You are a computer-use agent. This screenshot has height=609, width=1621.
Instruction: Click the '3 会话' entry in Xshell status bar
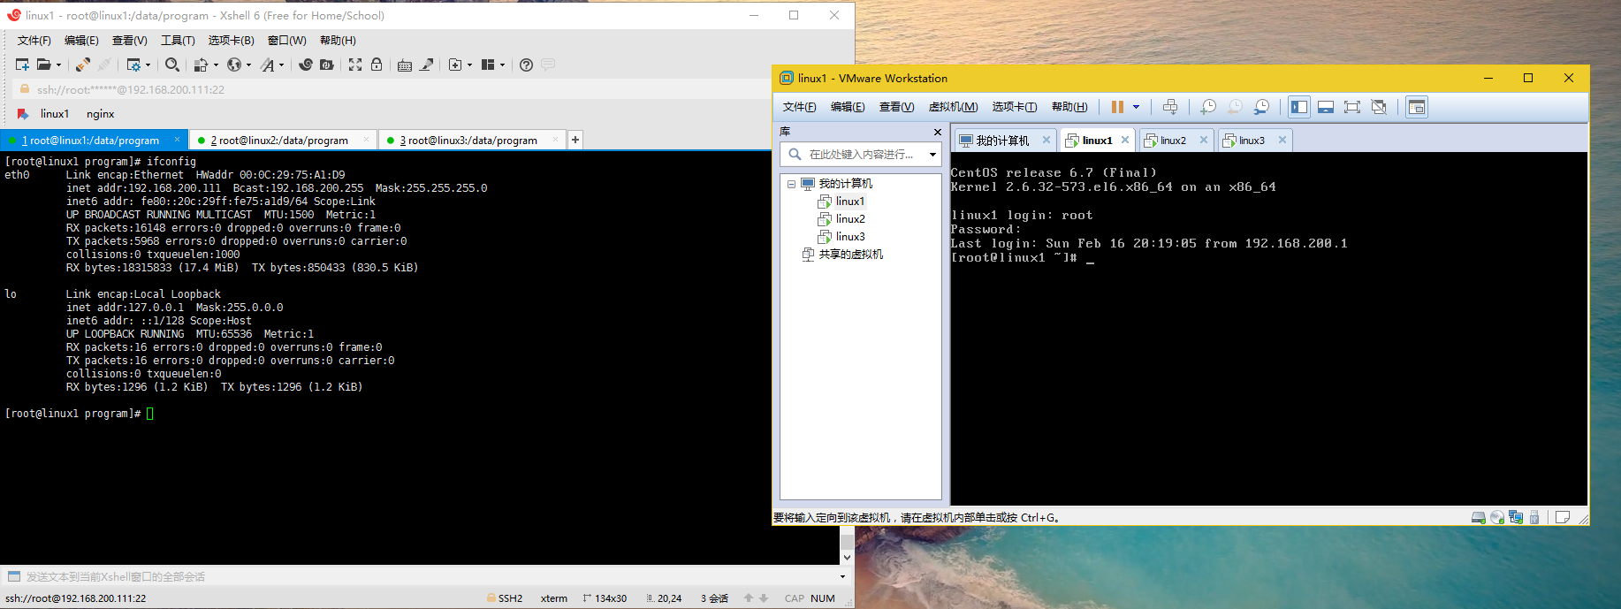(714, 598)
